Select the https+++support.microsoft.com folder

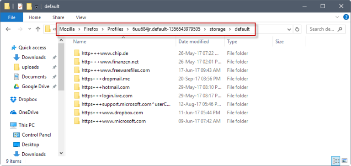pos(126,104)
